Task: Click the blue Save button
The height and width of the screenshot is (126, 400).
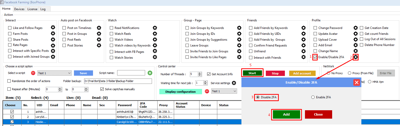Action: point(83,73)
